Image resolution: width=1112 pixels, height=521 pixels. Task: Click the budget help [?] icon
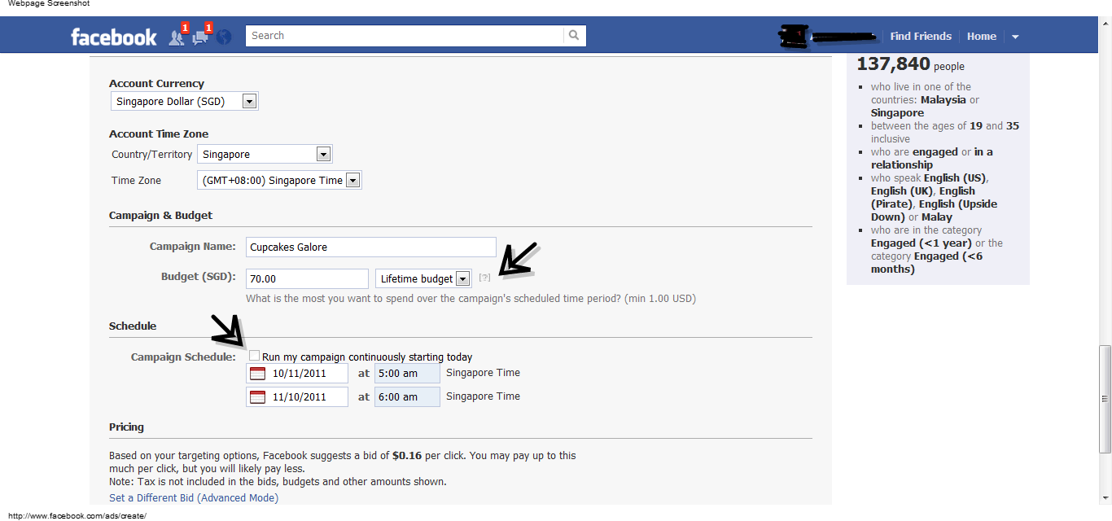click(485, 278)
